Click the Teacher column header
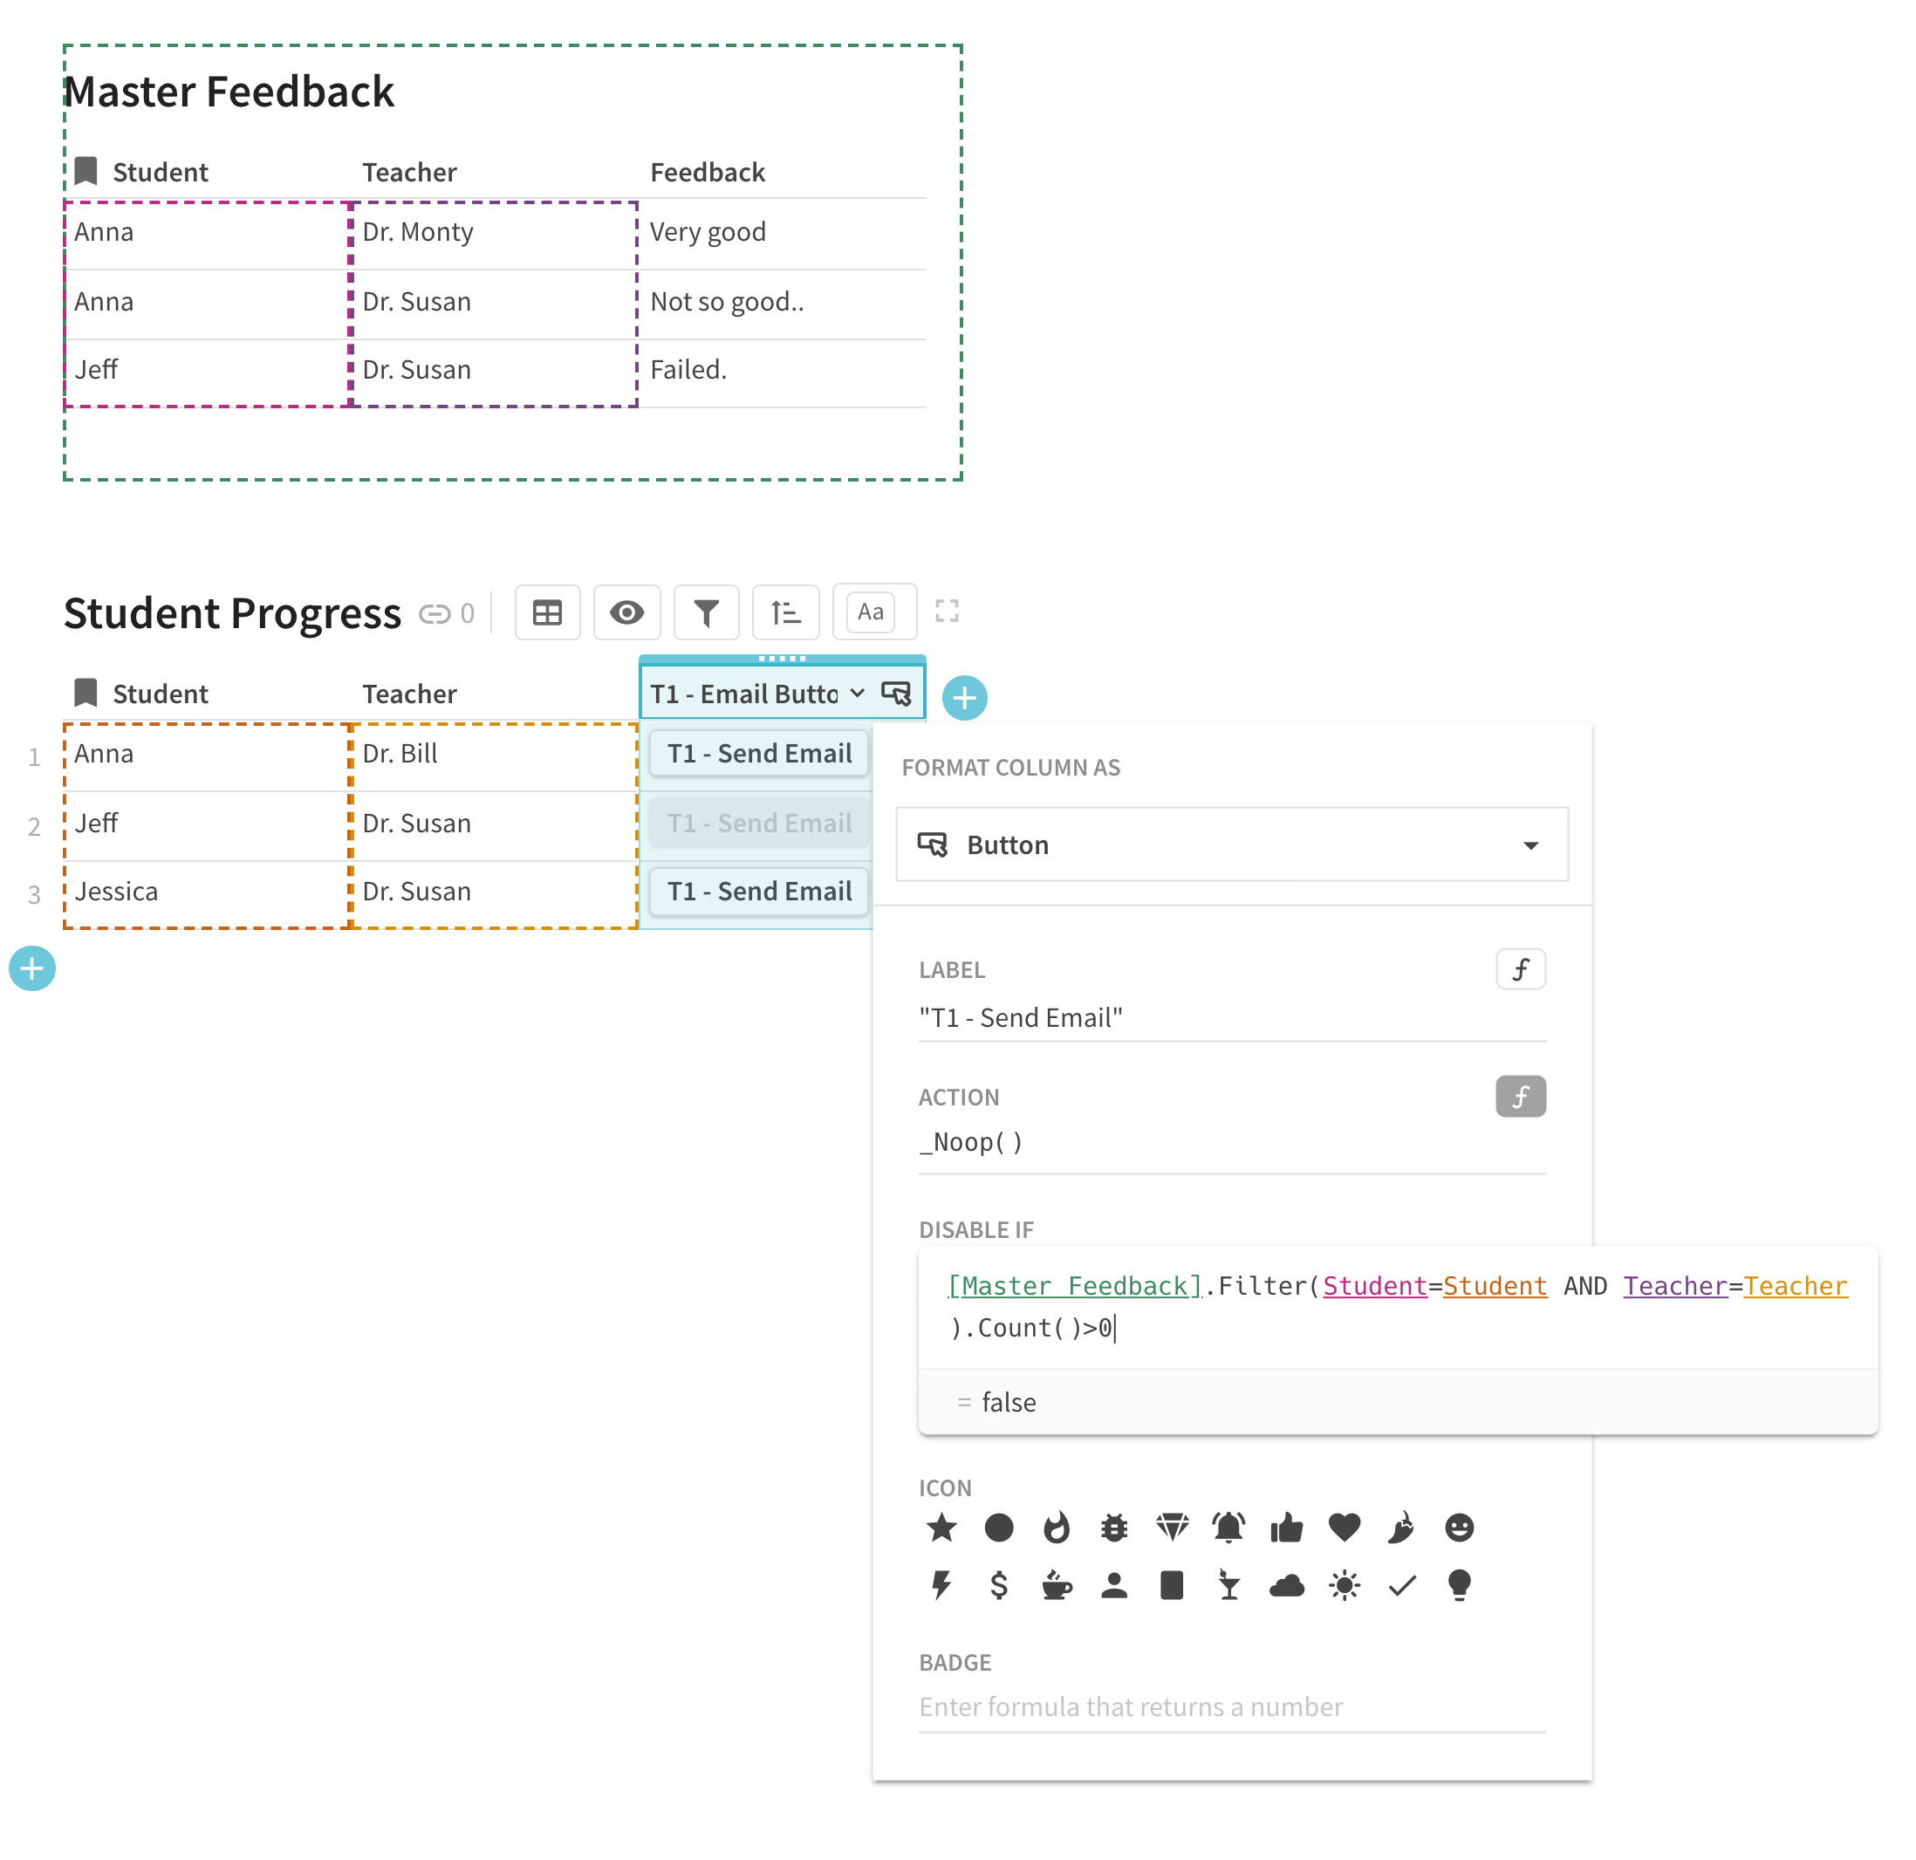 click(409, 694)
